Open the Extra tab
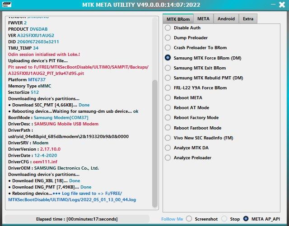The height and width of the screenshot is (226, 289). coord(248,19)
